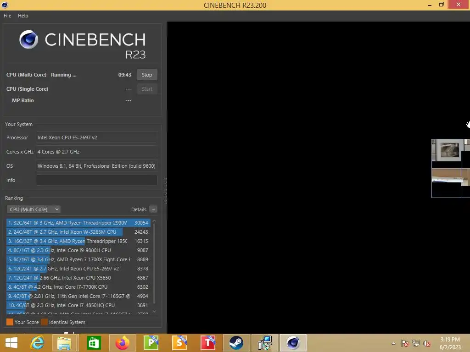Select the 2.81 GHz Core i7-1165G7 ranking row
The height and width of the screenshot is (352, 470).
[78, 296]
